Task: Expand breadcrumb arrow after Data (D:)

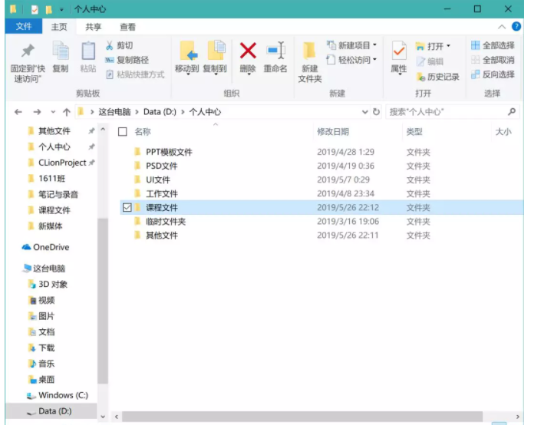Action: (x=183, y=112)
